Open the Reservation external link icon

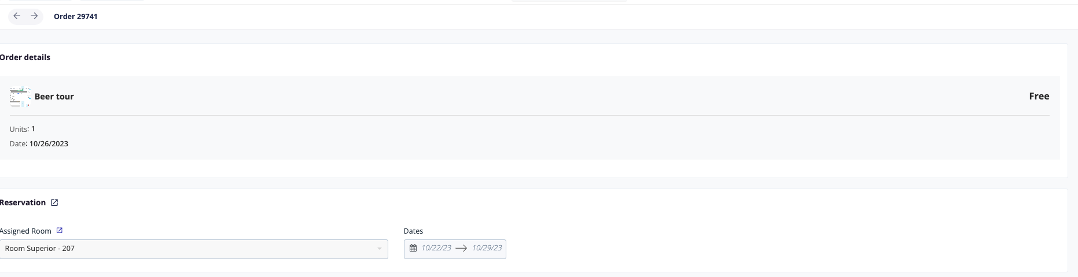tap(54, 202)
